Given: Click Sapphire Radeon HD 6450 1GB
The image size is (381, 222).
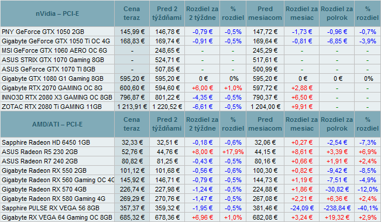Looking at the screenshot, I should (x=46, y=142).
